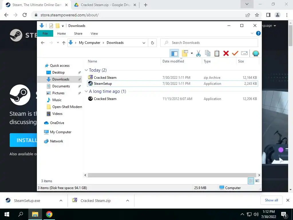Screen dimensions: 293x220
Task: Click quick access New folder icon
Action: pyautogui.click(x=58, y=25)
